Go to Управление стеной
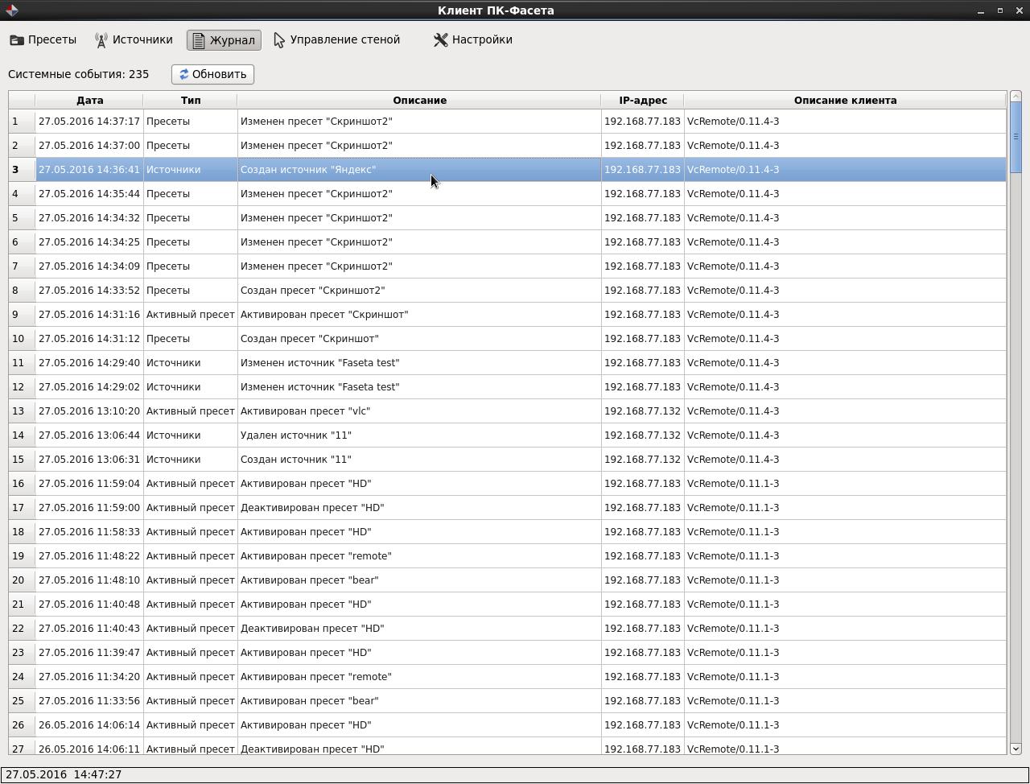 [336, 39]
